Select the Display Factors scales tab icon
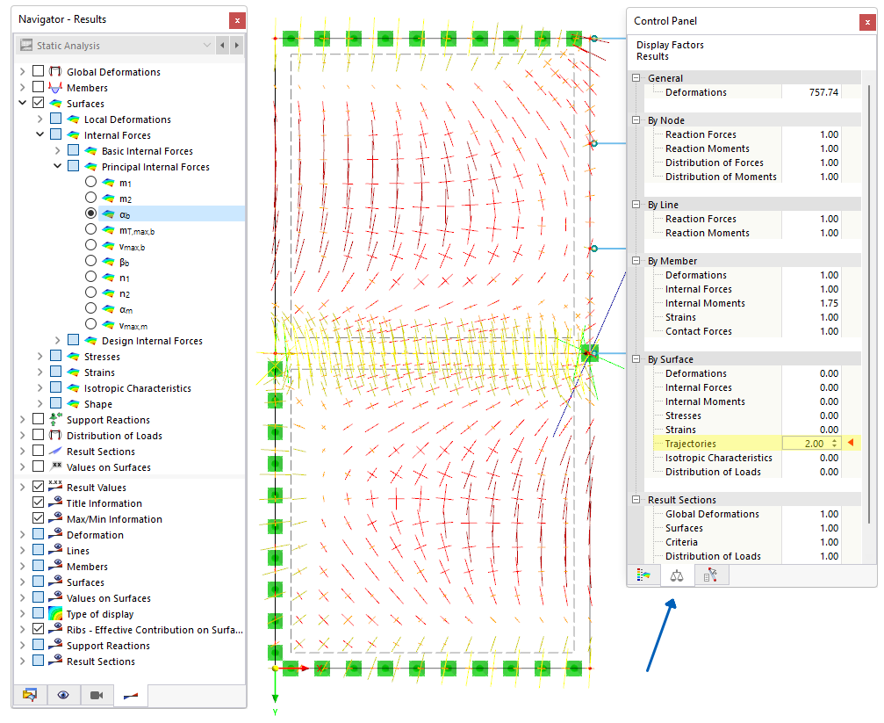 click(677, 576)
